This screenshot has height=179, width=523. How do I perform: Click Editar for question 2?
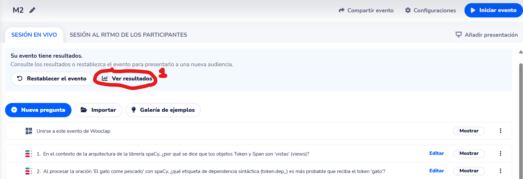pos(437,171)
